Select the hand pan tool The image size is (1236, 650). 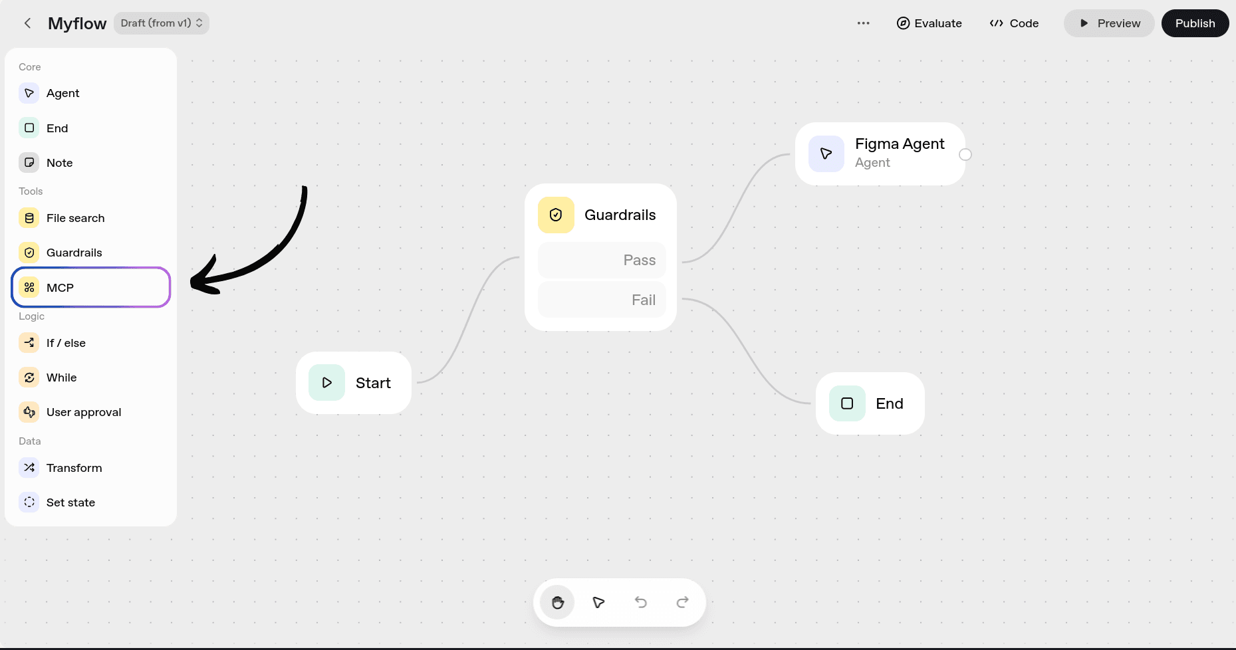pos(557,602)
